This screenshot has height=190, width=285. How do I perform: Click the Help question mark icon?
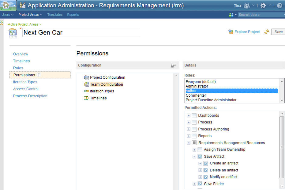279,5
